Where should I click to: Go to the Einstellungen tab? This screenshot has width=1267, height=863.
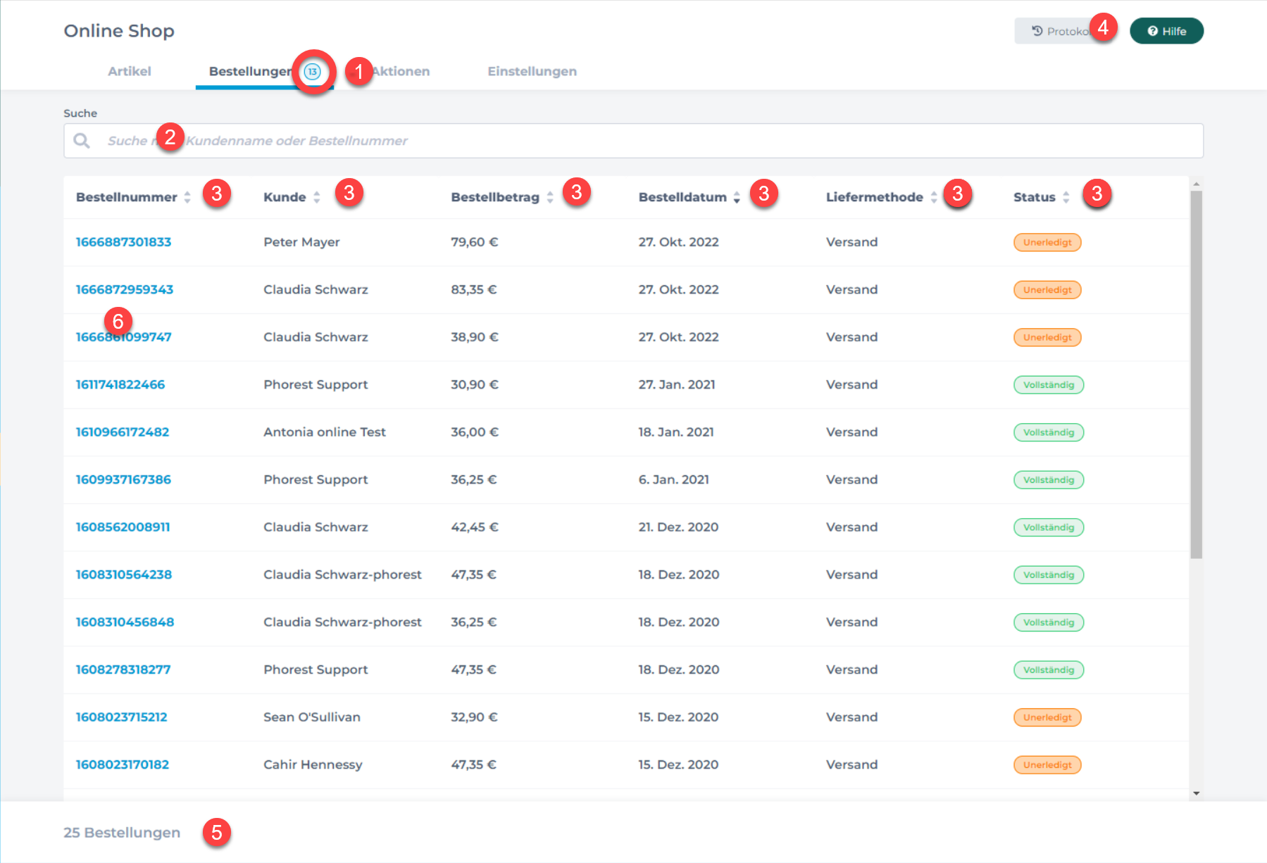[x=532, y=71]
